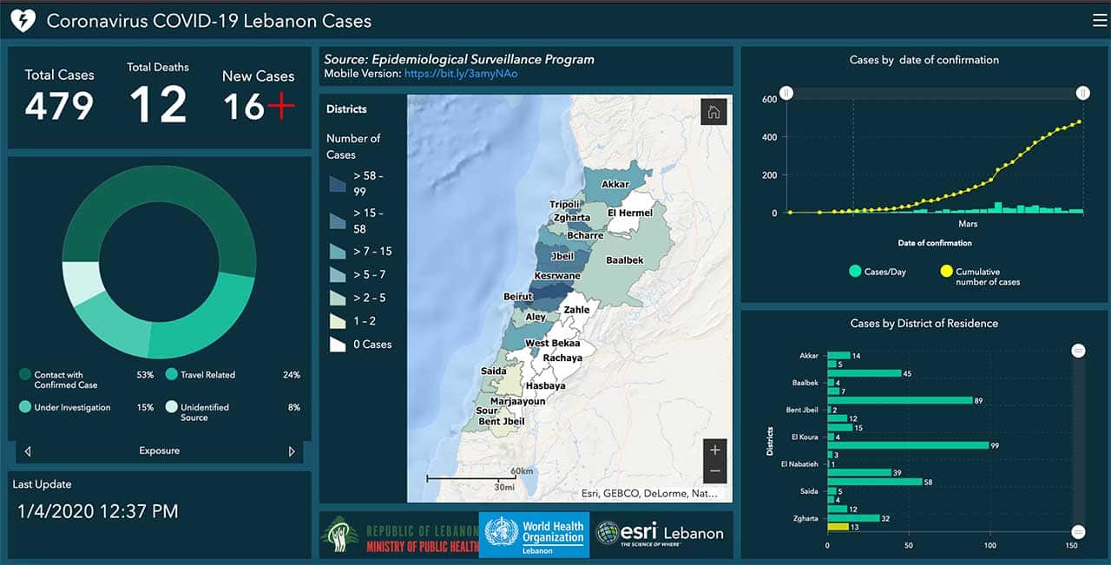Click the broken heart dashboard logo
Image resolution: width=1111 pixels, height=565 pixels.
(23, 21)
